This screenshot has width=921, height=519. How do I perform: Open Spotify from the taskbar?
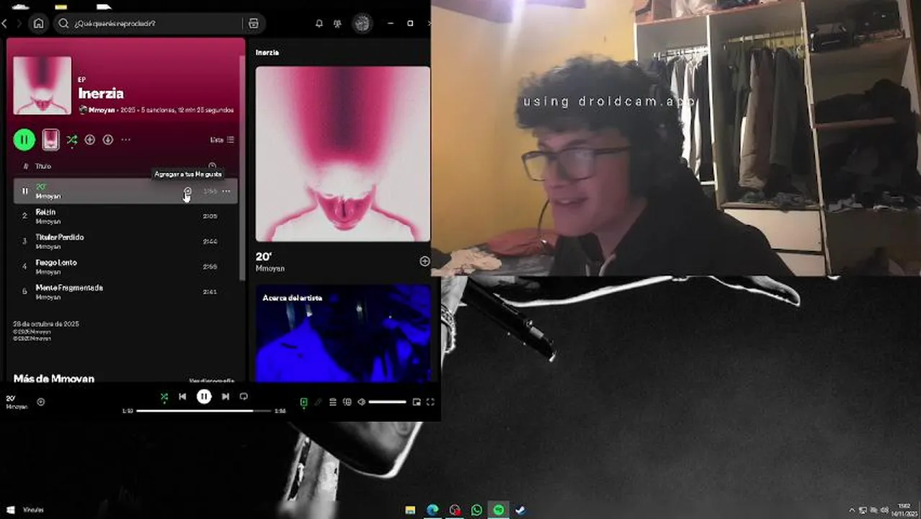tap(499, 510)
